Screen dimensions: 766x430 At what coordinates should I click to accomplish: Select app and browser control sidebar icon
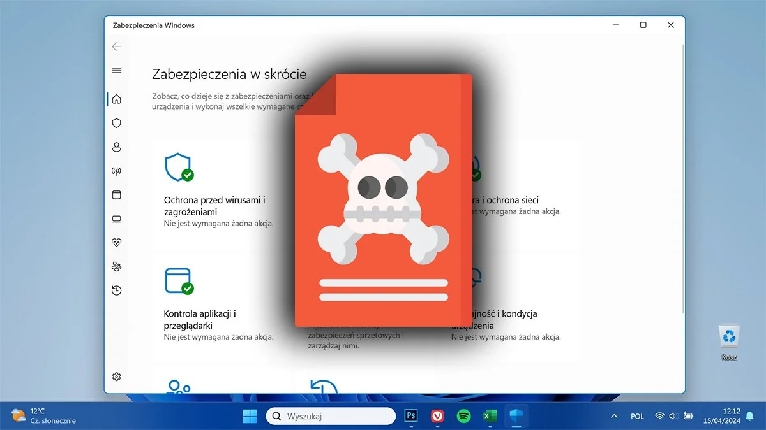pyautogui.click(x=116, y=194)
